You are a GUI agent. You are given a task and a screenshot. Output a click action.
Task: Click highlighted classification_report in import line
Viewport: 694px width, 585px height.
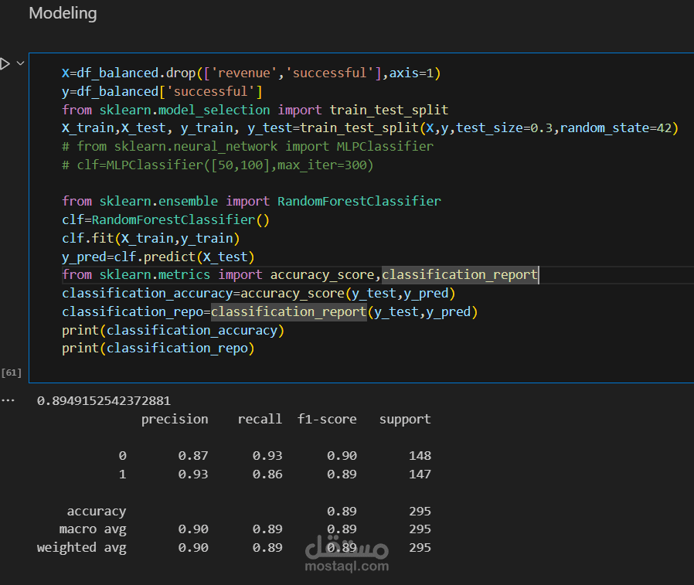[459, 275]
